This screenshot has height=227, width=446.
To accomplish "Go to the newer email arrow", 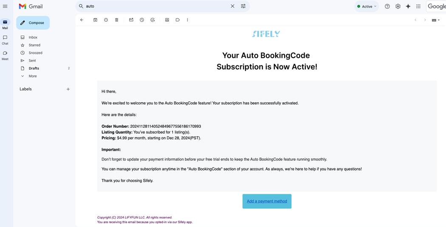I will point(415,20).
